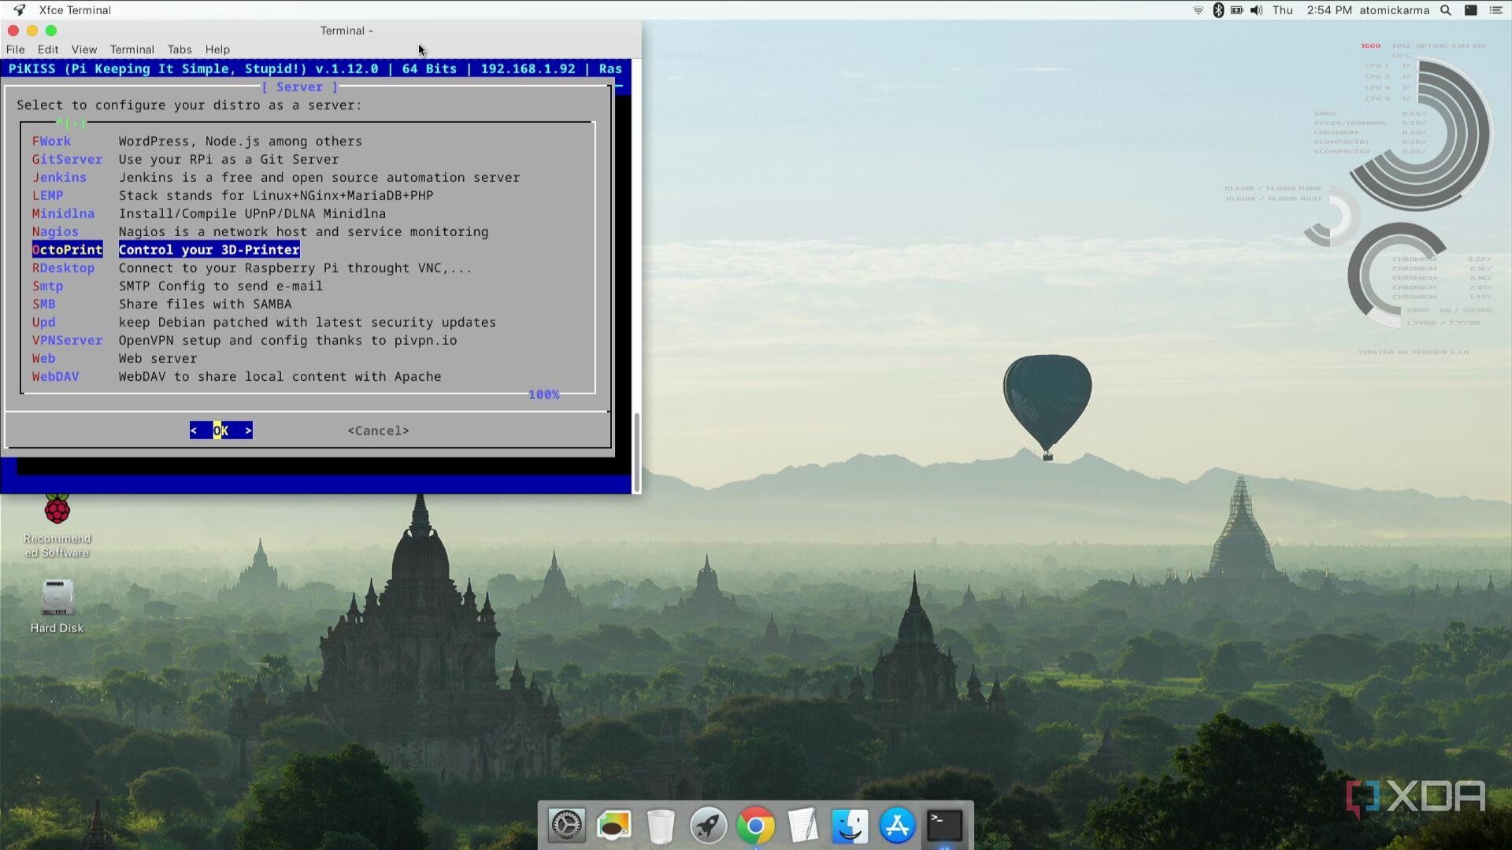The height and width of the screenshot is (850, 1512).
Task: Open System Preferences from the dock
Action: pos(566,825)
